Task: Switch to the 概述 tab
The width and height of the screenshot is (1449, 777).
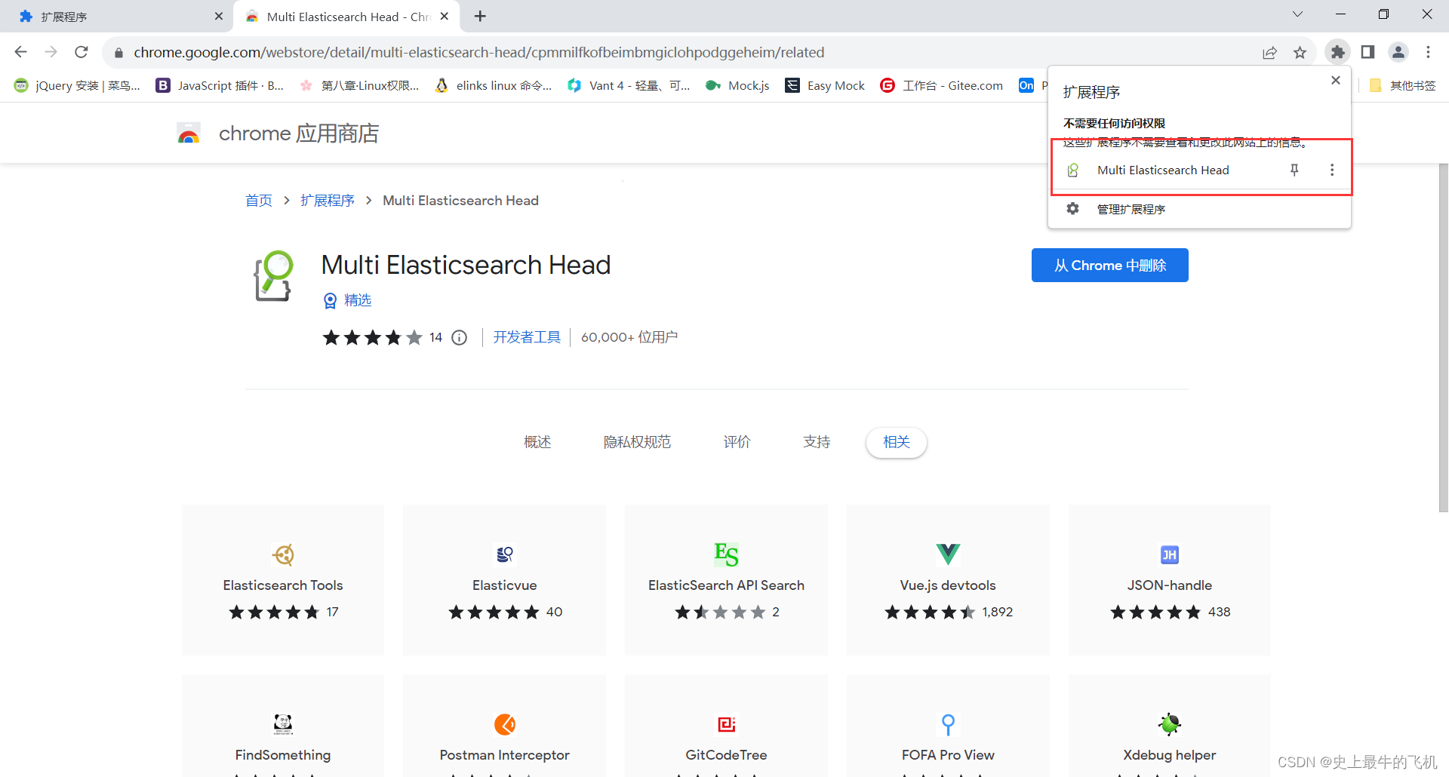Action: click(537, 442)
